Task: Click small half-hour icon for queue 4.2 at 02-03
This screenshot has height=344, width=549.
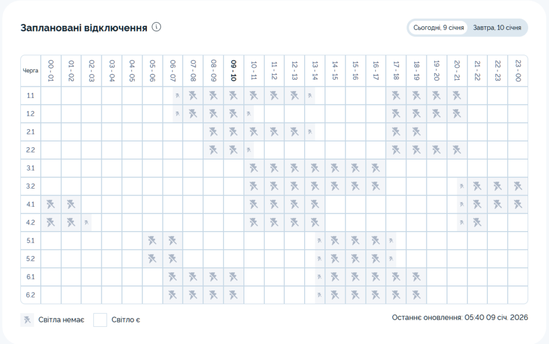Action: click(x=87, y=221)
